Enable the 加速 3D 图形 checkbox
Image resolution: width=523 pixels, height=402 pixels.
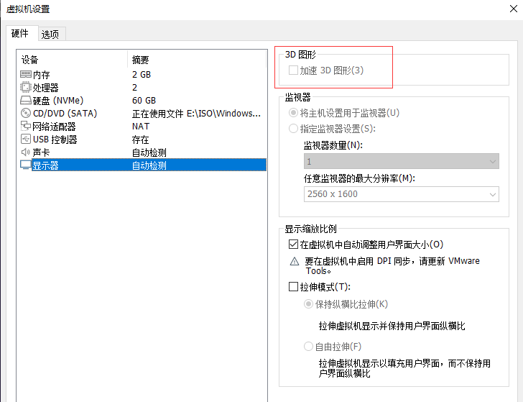[293, 70]
